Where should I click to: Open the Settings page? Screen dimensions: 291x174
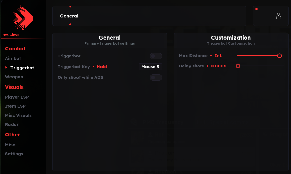coord(14,154)
